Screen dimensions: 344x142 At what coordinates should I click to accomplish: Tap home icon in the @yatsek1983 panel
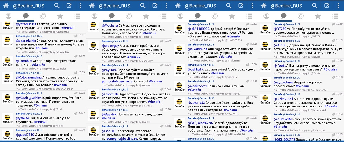[6, 6]
